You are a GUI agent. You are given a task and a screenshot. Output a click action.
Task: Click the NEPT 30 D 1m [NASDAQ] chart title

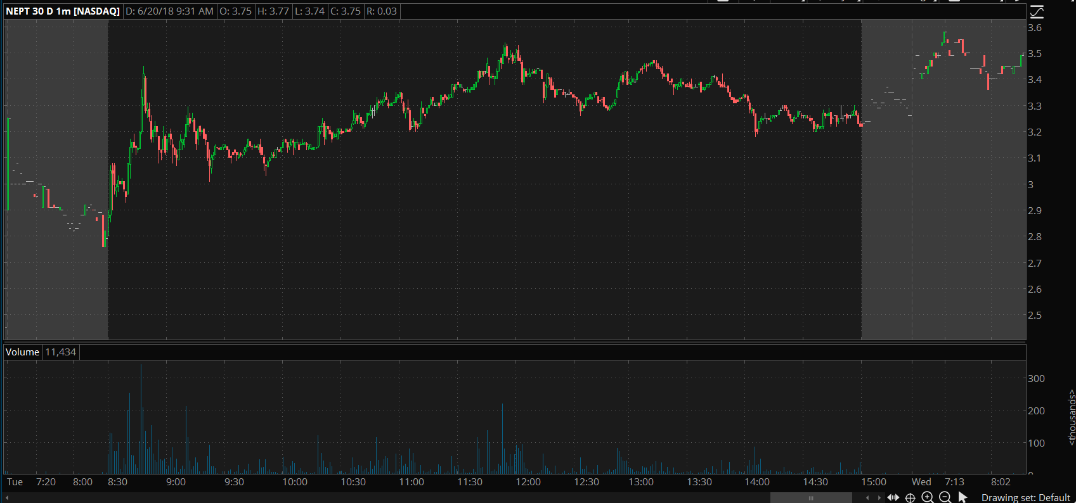63,11
